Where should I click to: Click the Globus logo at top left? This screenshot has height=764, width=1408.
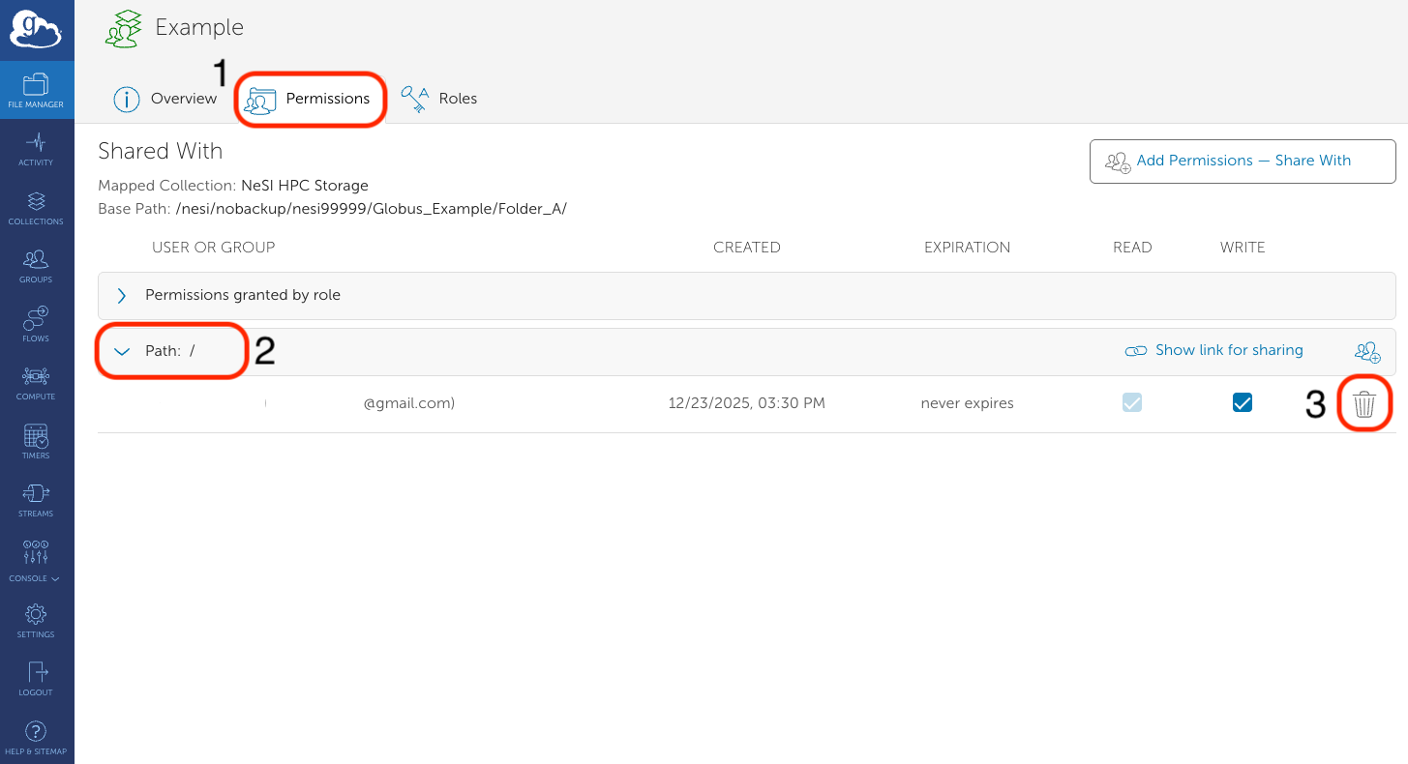coord(36,31)
